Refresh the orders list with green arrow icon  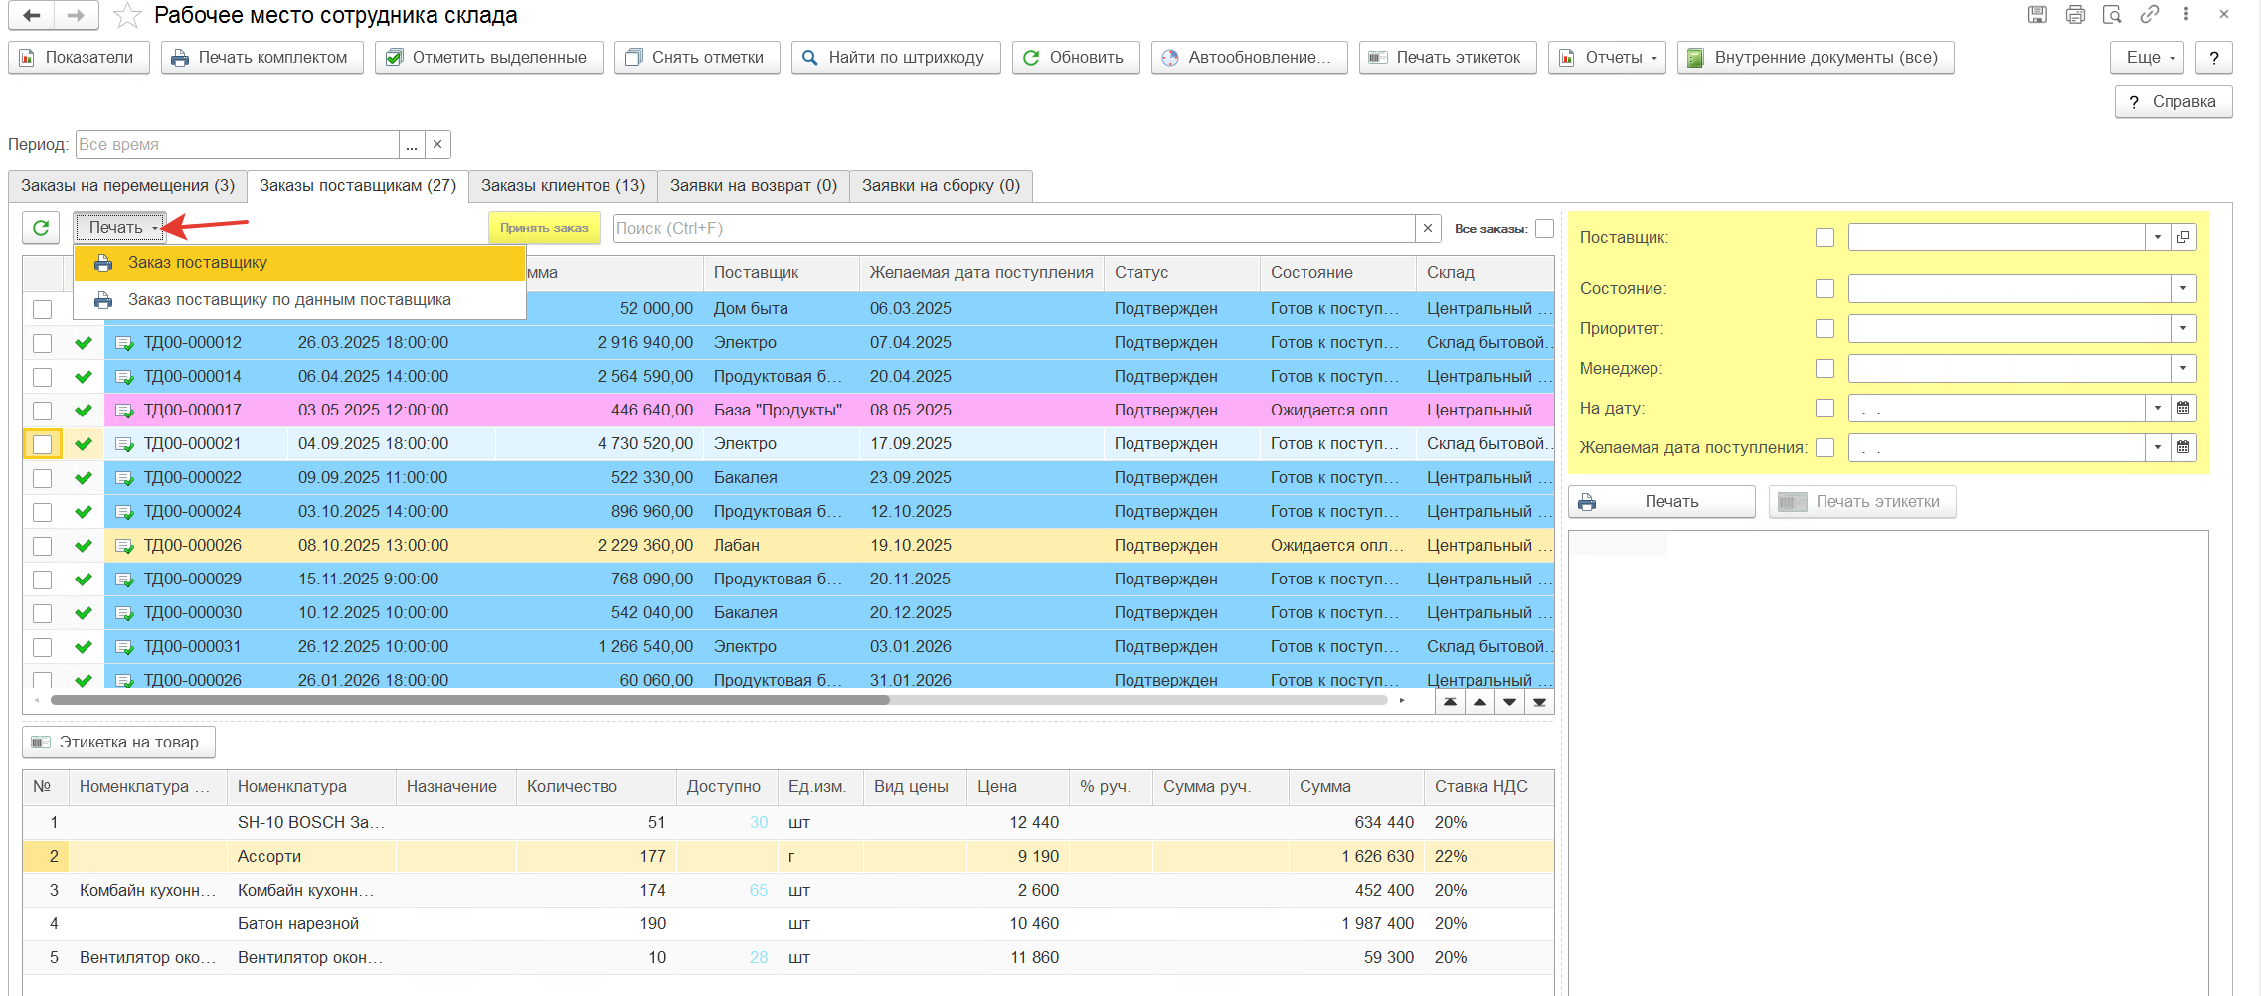click(x=41, y=228)
